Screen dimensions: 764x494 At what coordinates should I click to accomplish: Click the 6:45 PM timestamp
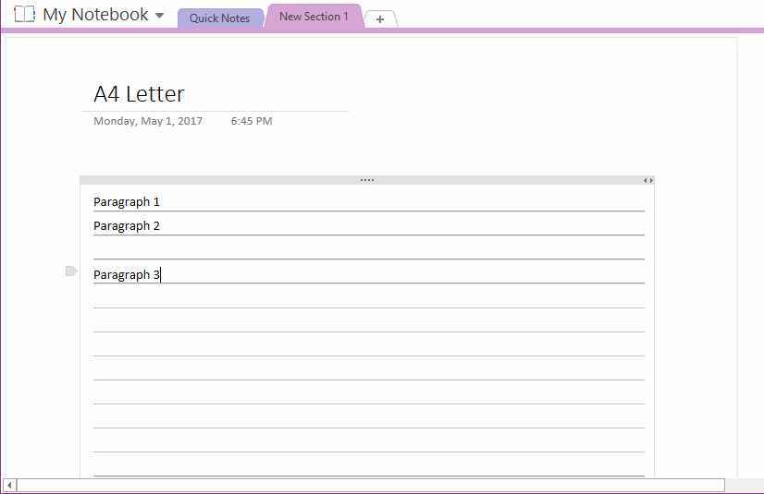point(252,121)
